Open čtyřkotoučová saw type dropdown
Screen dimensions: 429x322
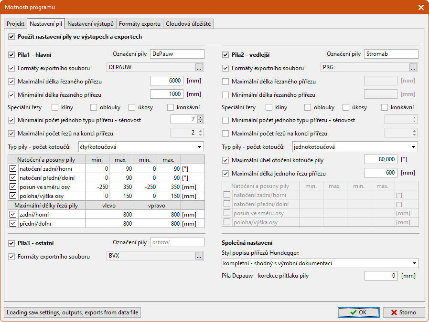[x=141, y=146]
